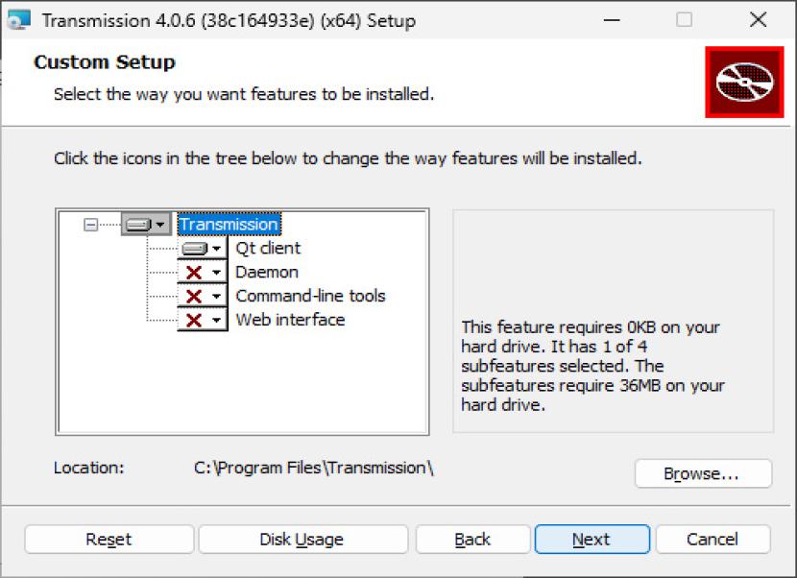Viewport: 797px width, 578px height.
Task: Select the Transmission root tree item
Action: pos(229,225)
